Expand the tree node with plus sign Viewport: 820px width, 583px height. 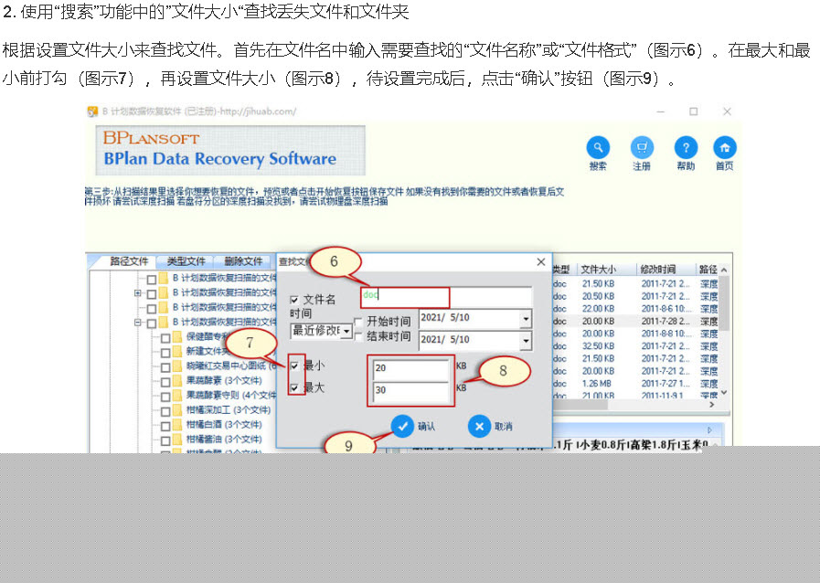coord(137,293)
